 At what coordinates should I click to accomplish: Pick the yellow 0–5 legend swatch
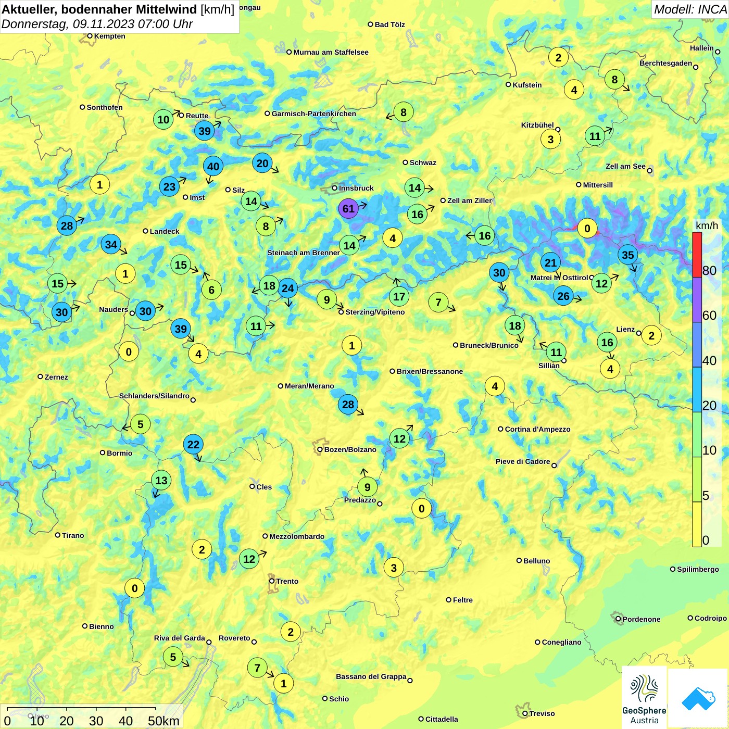tap(697, 524)
